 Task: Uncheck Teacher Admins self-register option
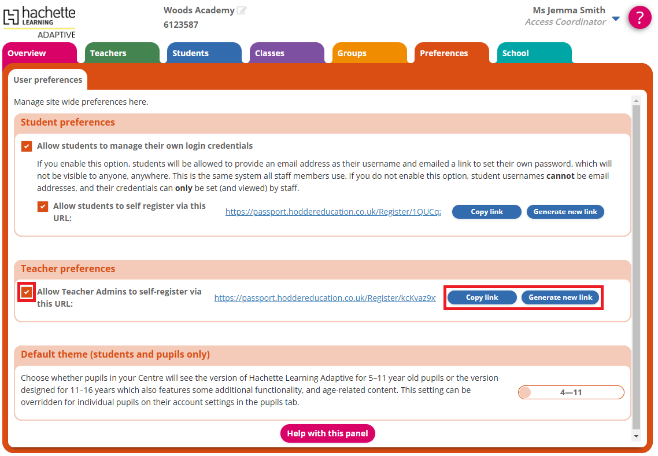[x=25, y=293]
